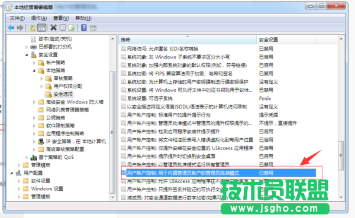Viewport: 355px width, 218px height.
Task: Expand 高级安全 Windows 防火墙 node
Action: coord(34,102)
